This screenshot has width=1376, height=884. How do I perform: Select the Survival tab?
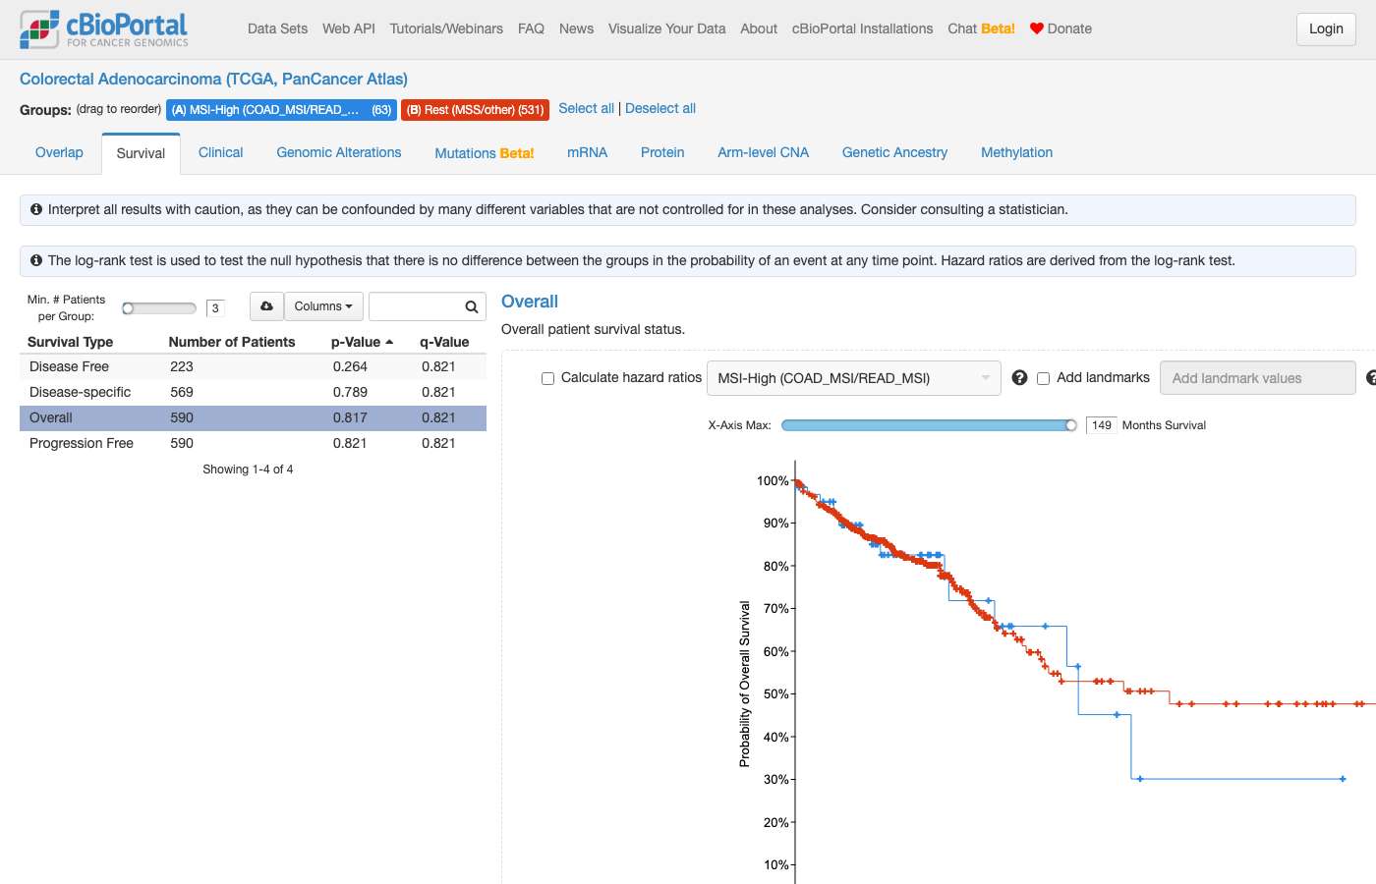tap(141, 153)
